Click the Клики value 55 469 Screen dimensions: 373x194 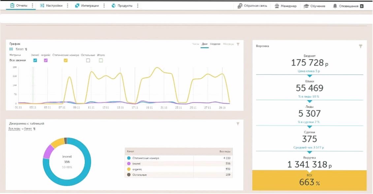[309, 88]
